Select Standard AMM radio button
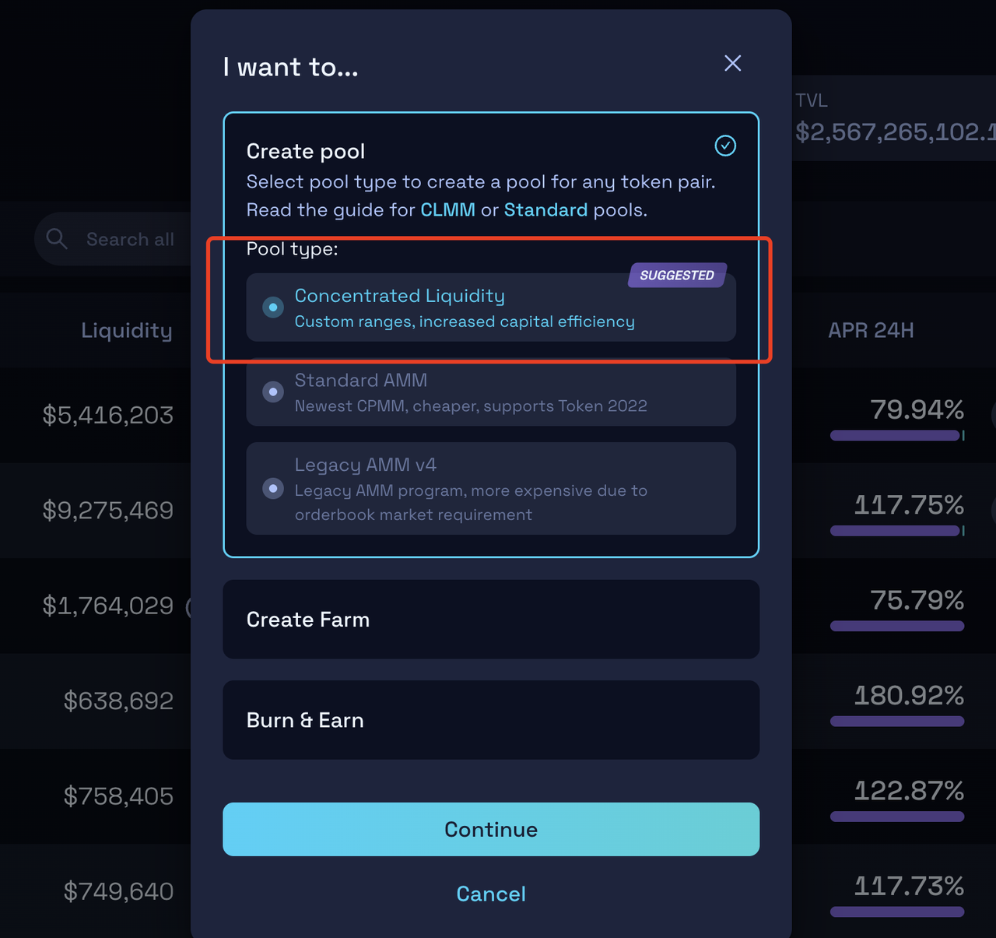996x938 pixels. point(273,392)
